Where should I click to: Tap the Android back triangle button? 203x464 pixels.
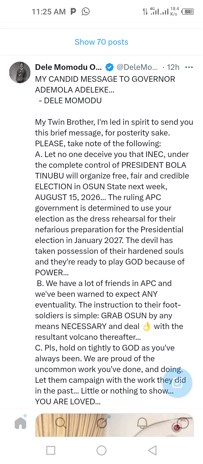click(x=152, y=450)
